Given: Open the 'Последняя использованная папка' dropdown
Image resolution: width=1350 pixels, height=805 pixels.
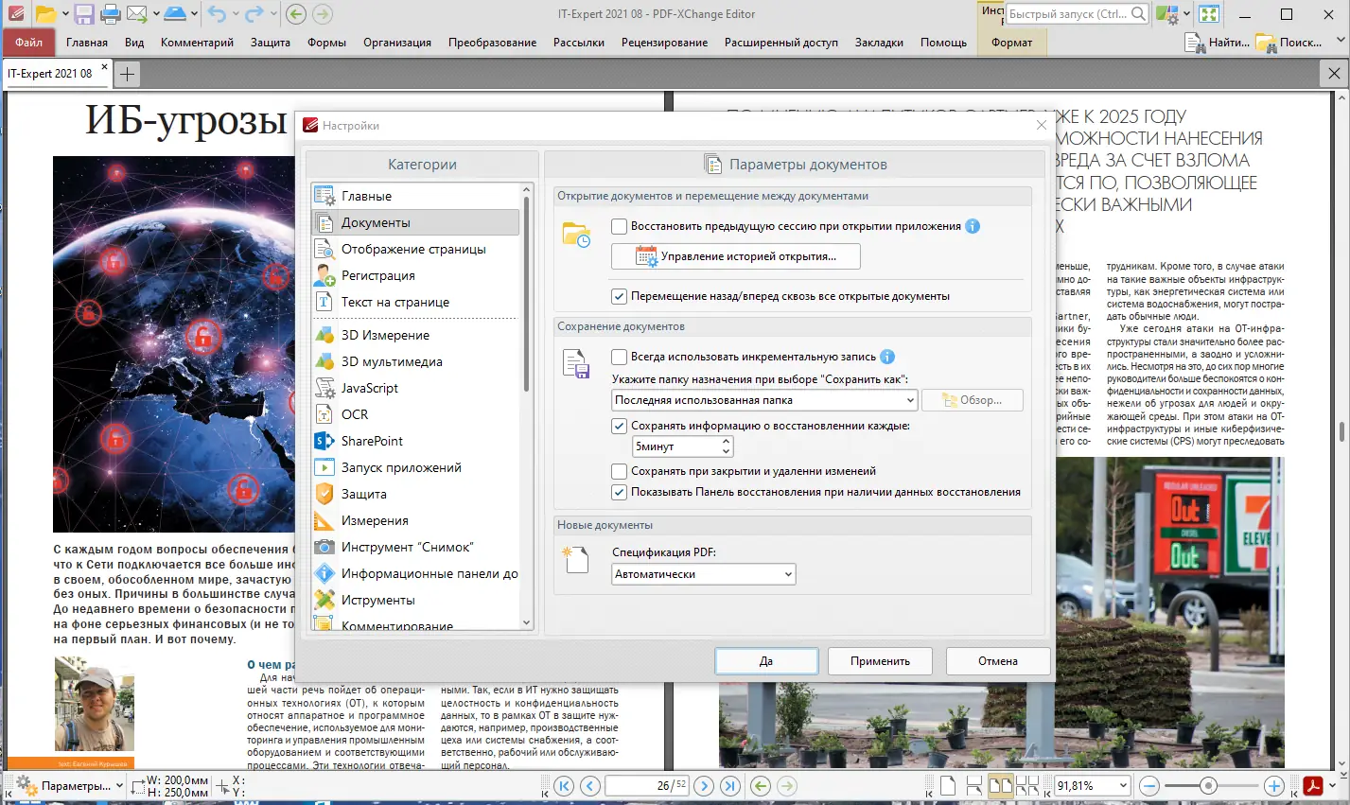Looking at the screenshot, I should tap(764, 400).
